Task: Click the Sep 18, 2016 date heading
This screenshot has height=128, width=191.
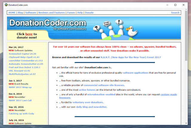Action: click(x=16, y=107)
